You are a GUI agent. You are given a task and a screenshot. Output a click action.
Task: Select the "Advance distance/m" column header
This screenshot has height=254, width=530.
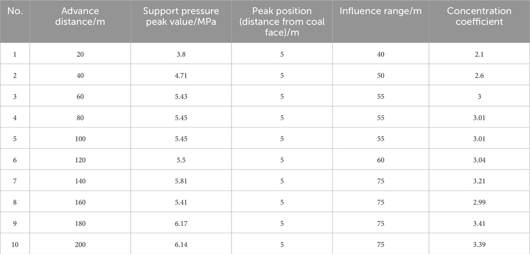tap(81, 16)
